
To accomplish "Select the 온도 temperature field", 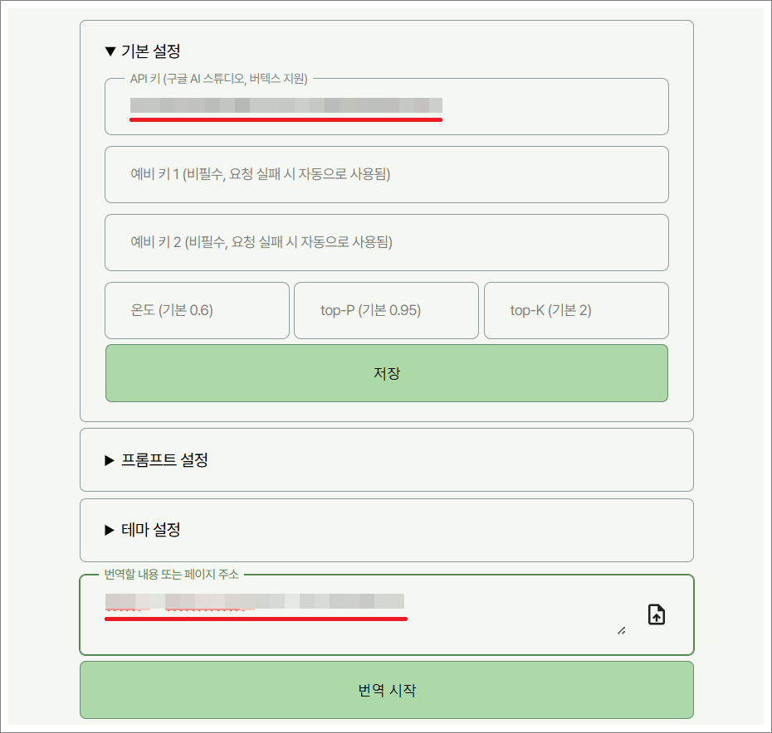I will click(x=197, y=310).
